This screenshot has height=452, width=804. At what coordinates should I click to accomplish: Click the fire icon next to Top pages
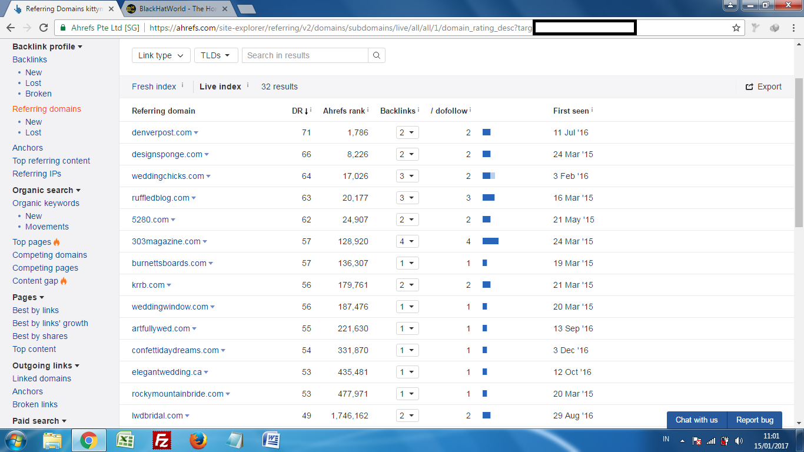(x=57, y=242)
